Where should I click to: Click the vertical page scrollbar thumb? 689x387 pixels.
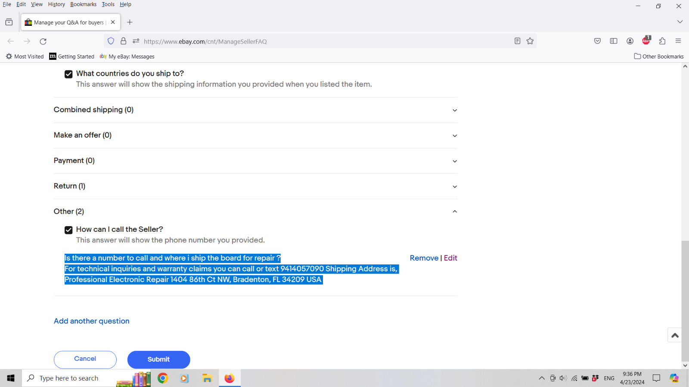[x=685, y=301]
